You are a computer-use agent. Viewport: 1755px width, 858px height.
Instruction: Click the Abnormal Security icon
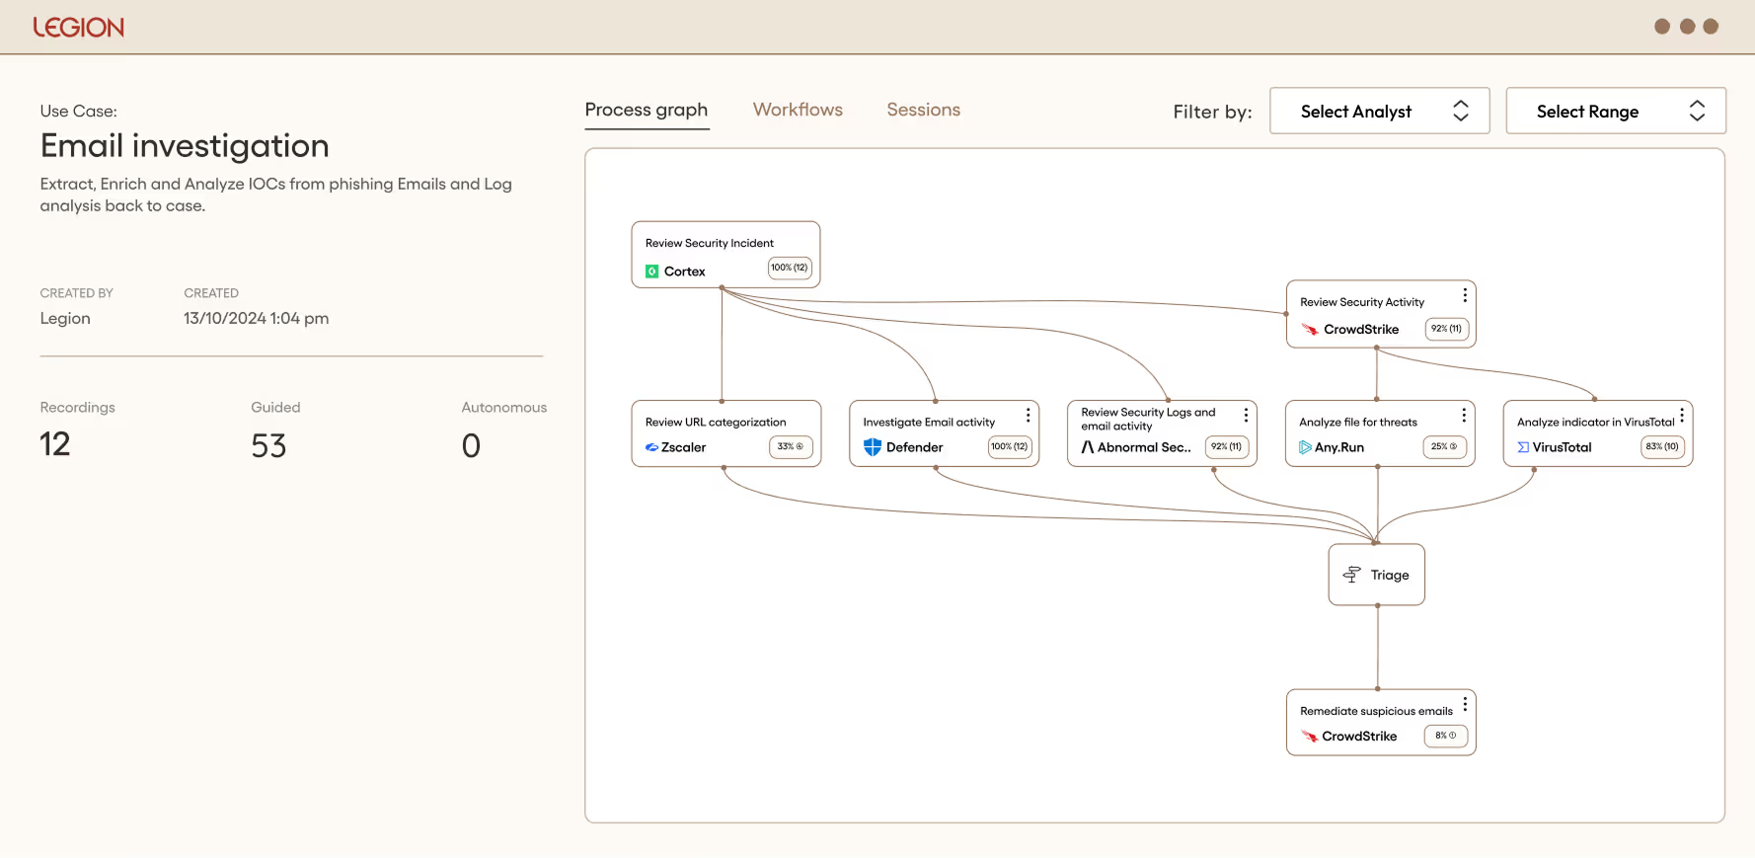click(1088, 447)
